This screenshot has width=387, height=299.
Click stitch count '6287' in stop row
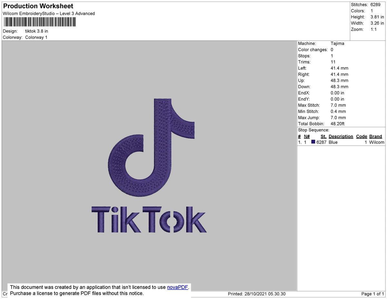tap(322, 142)
